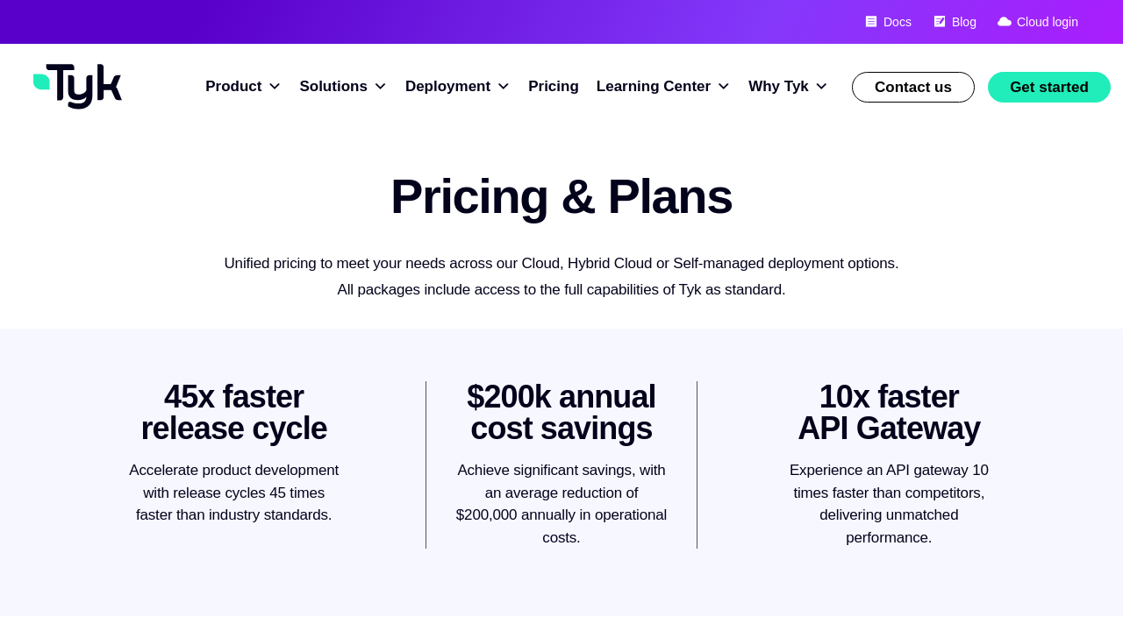Viewport: 1123px width, 631px height.
Task: Click the Cloud login cloud icon
Action: click(1005, 22)
